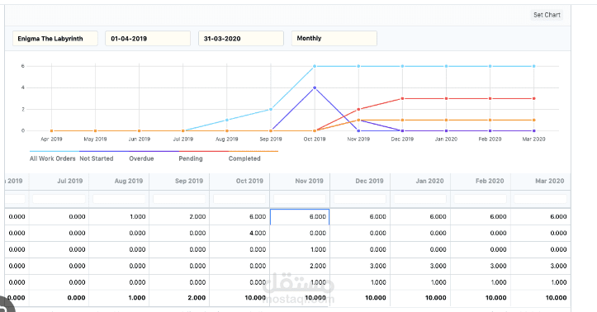Screen dimensions: 597x312
Task: Click the purple line peak at Oct 2019
Action: point(315,87)
